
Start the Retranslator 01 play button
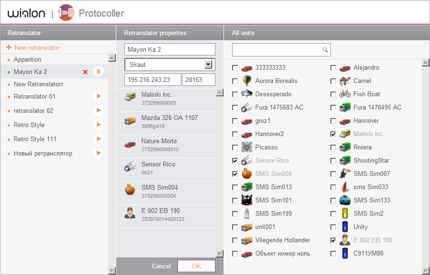[98, 96]
